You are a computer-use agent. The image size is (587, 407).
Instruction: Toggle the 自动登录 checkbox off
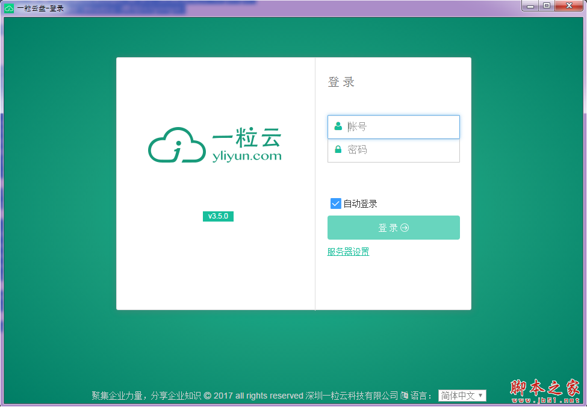pos(335,203)
